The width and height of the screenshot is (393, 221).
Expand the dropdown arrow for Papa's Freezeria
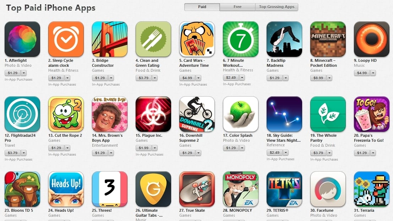click(x=373, y=153)
